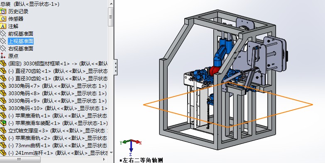The width and height of the screenshot is (325, 163).
Task: Select the 原点 label
Action: 13,56
